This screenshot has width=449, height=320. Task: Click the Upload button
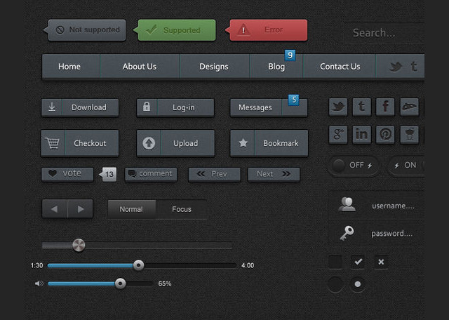pos(175,143)
